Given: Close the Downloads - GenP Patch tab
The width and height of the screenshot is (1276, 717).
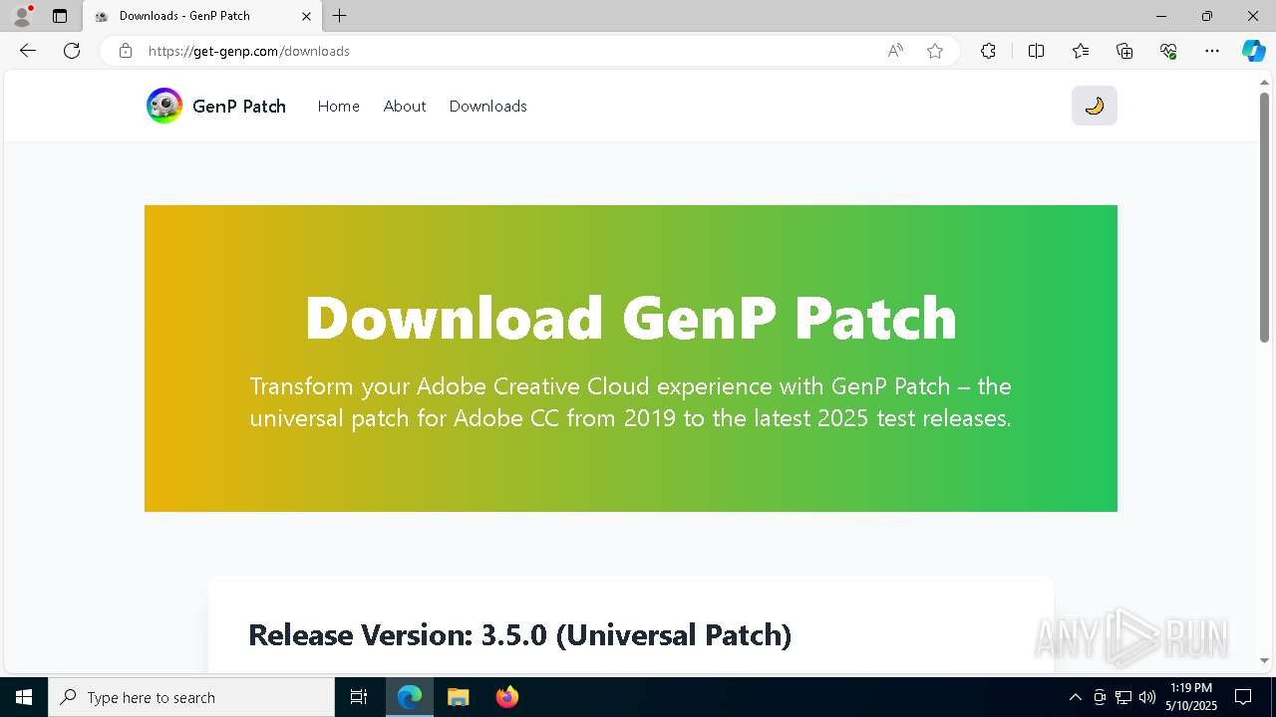Looking at the screenshot, I should (x=307, y=16).
